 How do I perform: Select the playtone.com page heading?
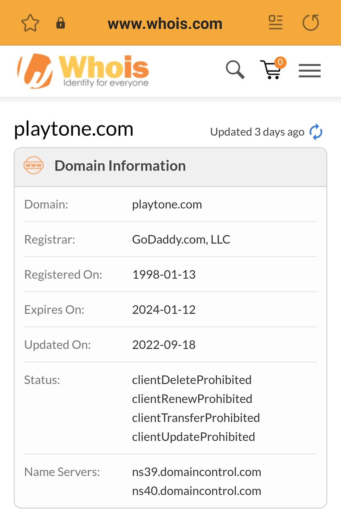point(74,129)
